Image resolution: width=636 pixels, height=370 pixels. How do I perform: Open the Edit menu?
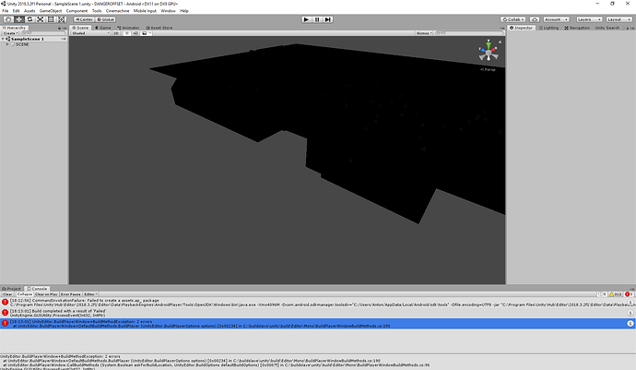pos(17,11)
